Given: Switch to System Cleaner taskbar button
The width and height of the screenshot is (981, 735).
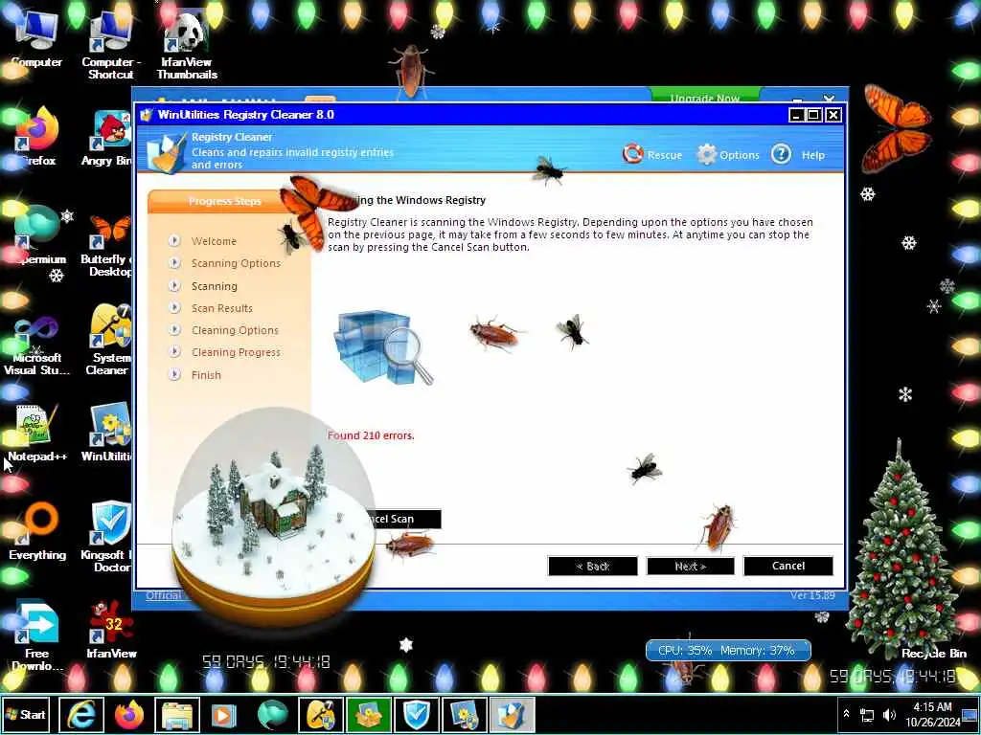Looking at the screenshot, I should click(x=320, y=714).
